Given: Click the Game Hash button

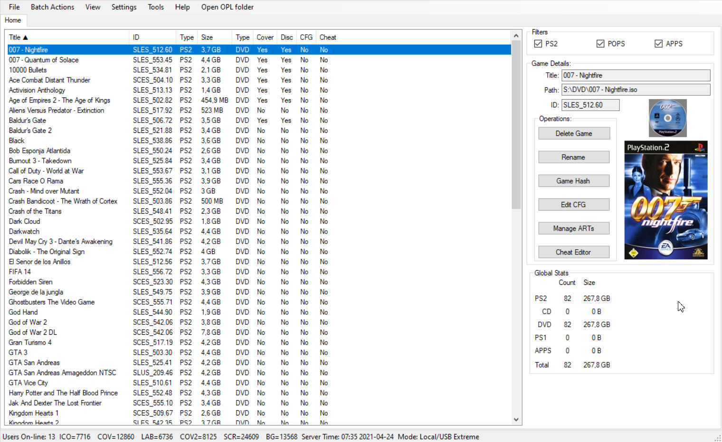Looking at the screenshot, I should 574,181.
